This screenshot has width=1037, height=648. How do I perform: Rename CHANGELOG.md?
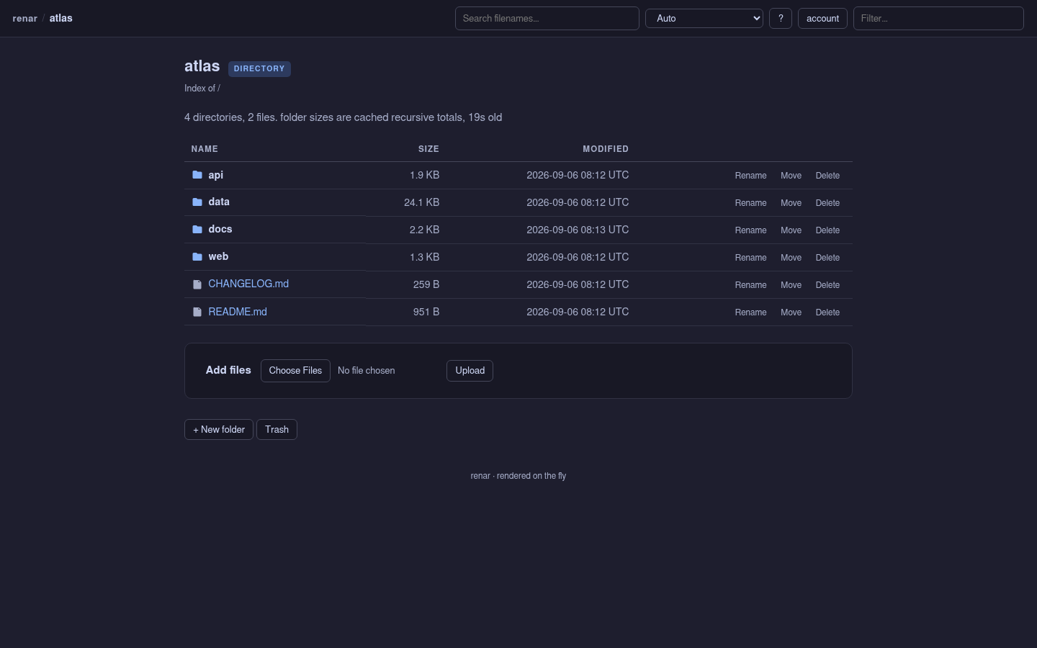(x=750, y=285)
